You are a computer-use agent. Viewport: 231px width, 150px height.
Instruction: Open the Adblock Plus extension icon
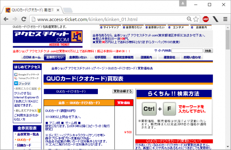coord(206,19)
